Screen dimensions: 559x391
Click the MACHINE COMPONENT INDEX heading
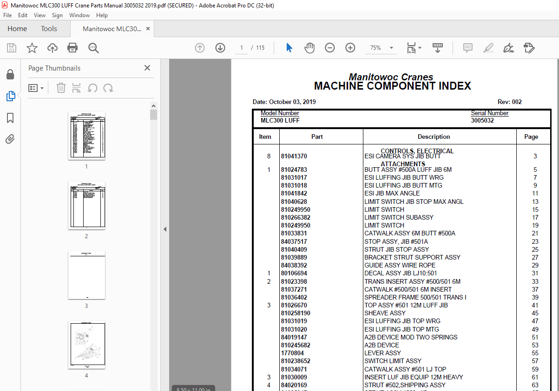pos(393,86)
